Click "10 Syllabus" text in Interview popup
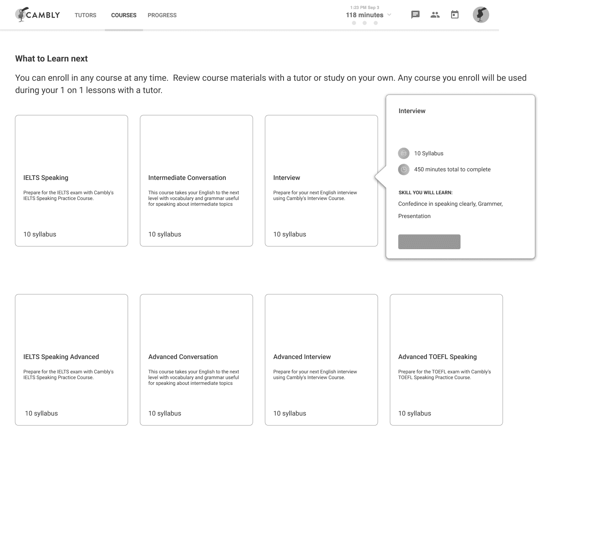590x550 pixels. [x=429, y=153]
